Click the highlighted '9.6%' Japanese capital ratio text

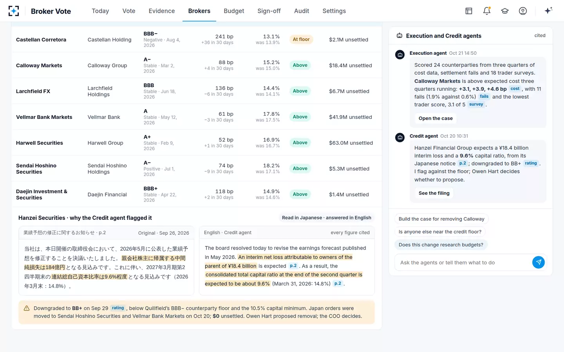90,277
